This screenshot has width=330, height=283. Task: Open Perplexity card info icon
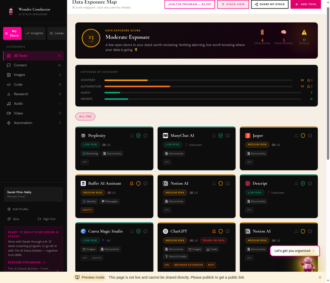click(145, 136)
